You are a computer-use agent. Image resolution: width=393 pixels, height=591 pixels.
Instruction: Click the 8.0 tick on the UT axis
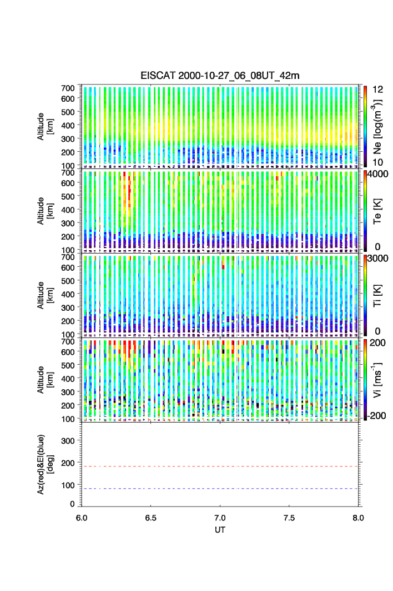tap(358, 518)
